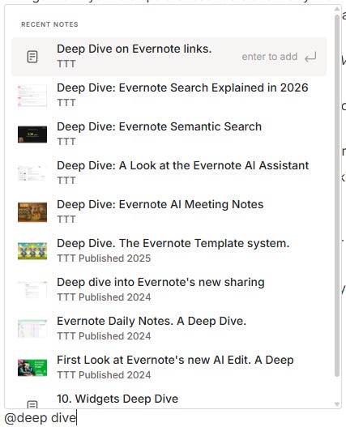
Task: Click the 'enter to add' hint text
Action: pos(270,57)
